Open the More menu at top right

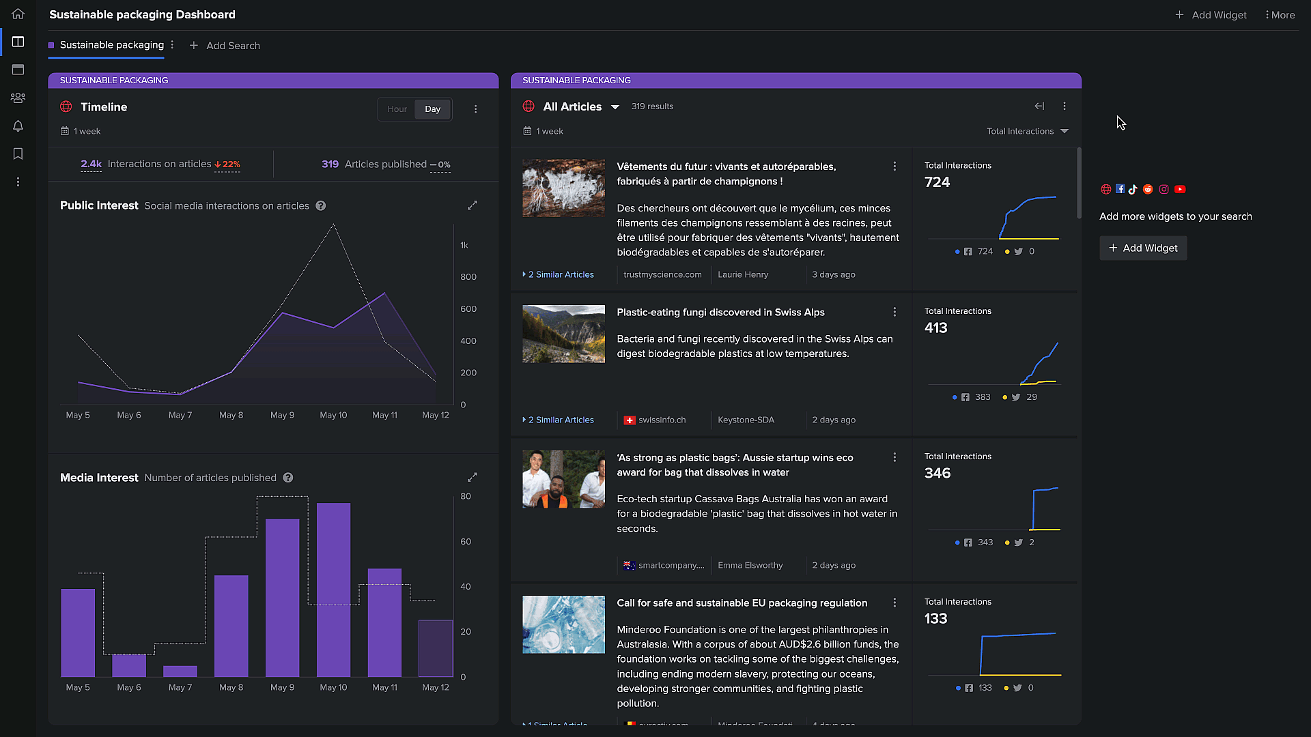pos(1280,15)
